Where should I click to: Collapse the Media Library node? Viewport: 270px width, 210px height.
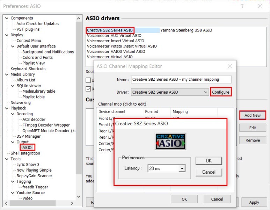(x=7, y=74)
